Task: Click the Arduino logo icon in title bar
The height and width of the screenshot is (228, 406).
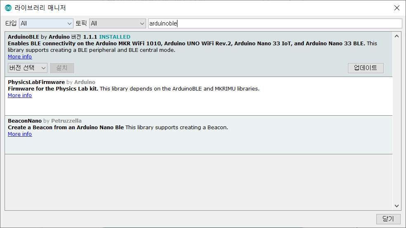Action: point(8,8)
